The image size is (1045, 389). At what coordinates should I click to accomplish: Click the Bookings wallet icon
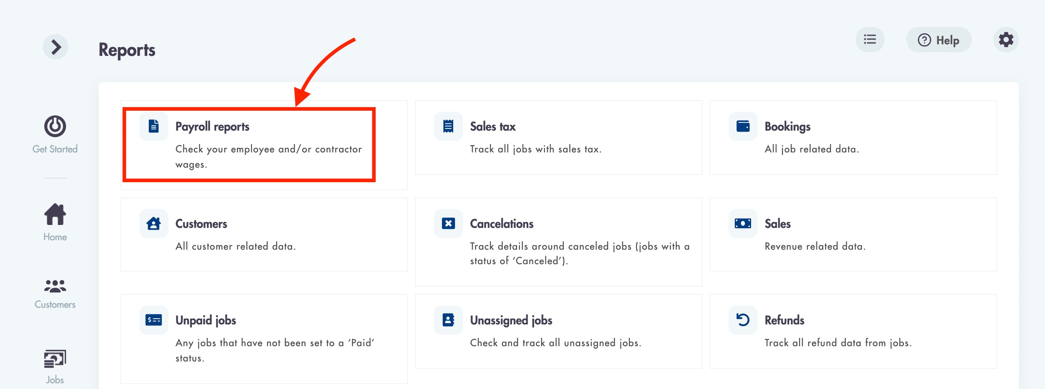tap(743, 127)
